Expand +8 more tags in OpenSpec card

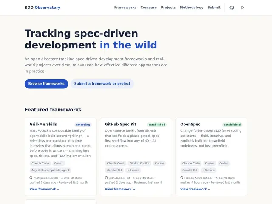209,170
